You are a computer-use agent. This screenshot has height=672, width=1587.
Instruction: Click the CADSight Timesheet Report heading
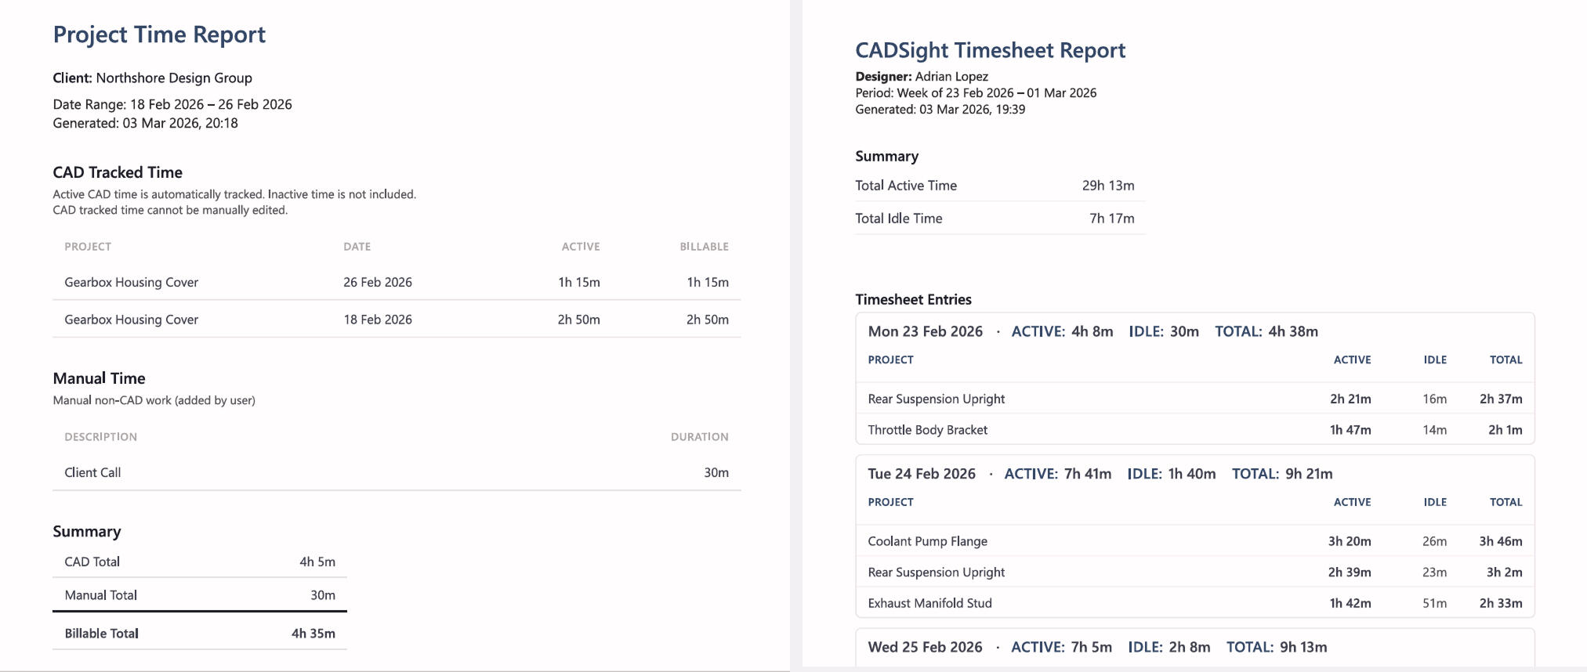click(990, 50)
